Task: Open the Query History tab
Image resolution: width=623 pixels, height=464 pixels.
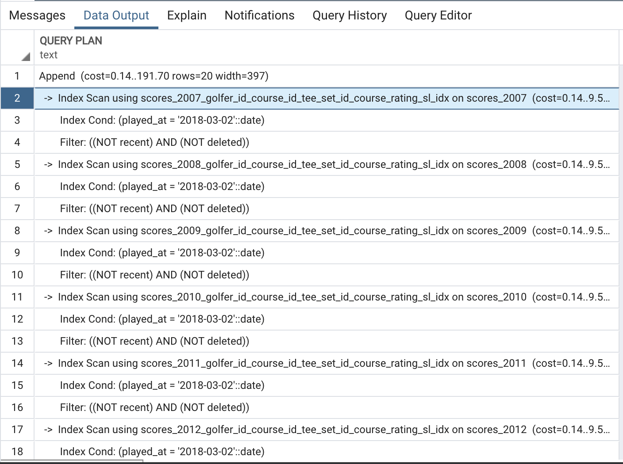Action: [350, 15]
